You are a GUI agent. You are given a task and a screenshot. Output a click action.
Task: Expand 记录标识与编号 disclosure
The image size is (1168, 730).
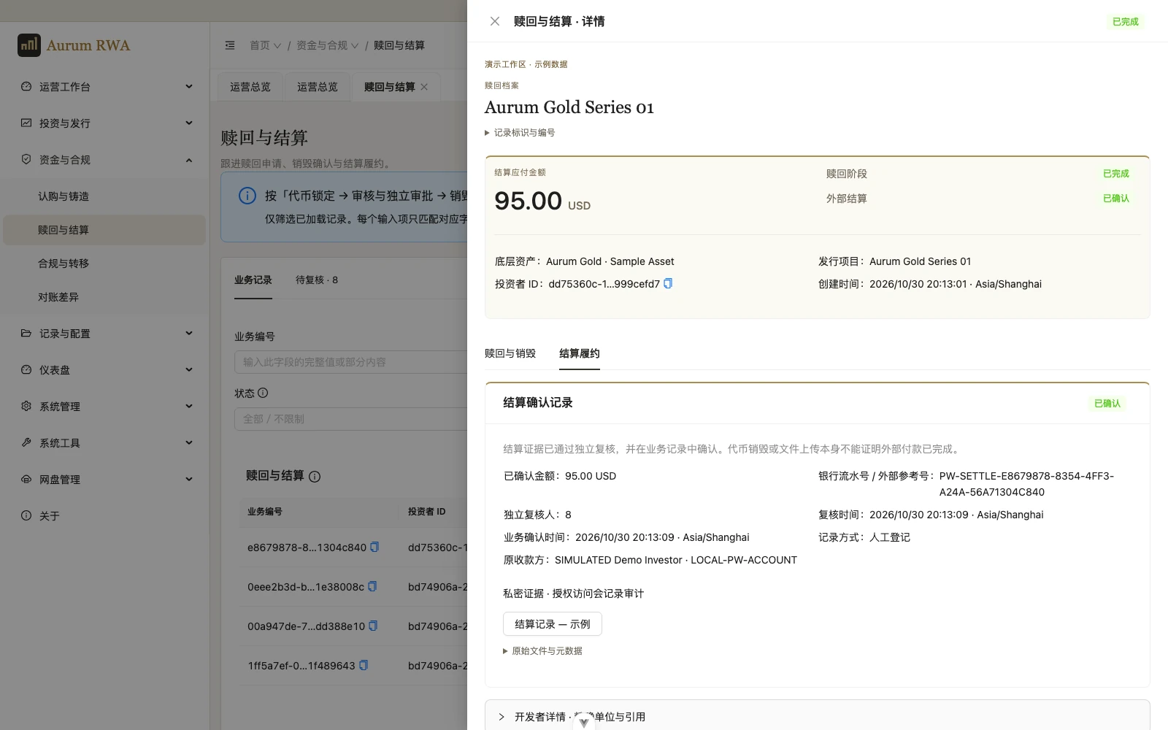pyautogui.click(x=520, y=133)
